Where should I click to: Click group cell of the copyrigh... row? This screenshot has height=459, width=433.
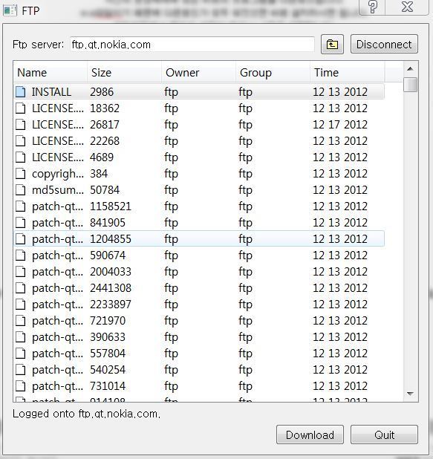[x=245, y=175]
